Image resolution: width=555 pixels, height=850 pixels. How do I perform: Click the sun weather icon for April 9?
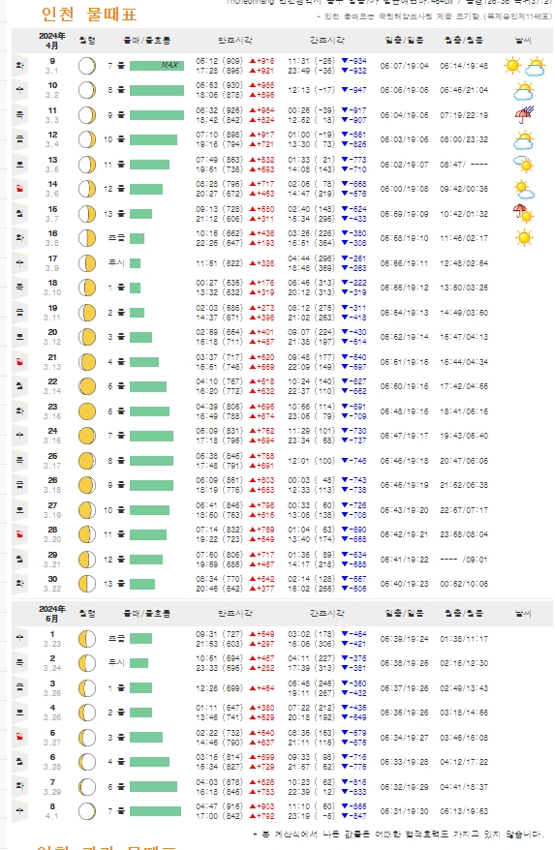coord(511,66)
